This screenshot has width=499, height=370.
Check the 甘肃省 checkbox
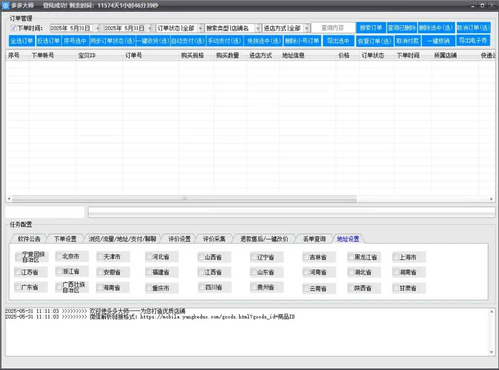coord(396,288)
